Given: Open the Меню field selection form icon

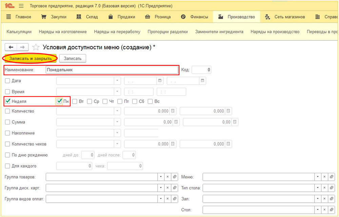Looking at the screenshot, I should click(332, 177).
